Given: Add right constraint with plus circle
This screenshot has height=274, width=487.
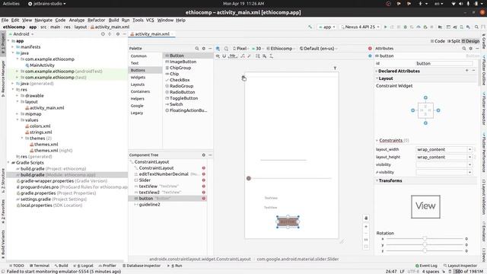Looking at the screenshot, I should point(438,110).
